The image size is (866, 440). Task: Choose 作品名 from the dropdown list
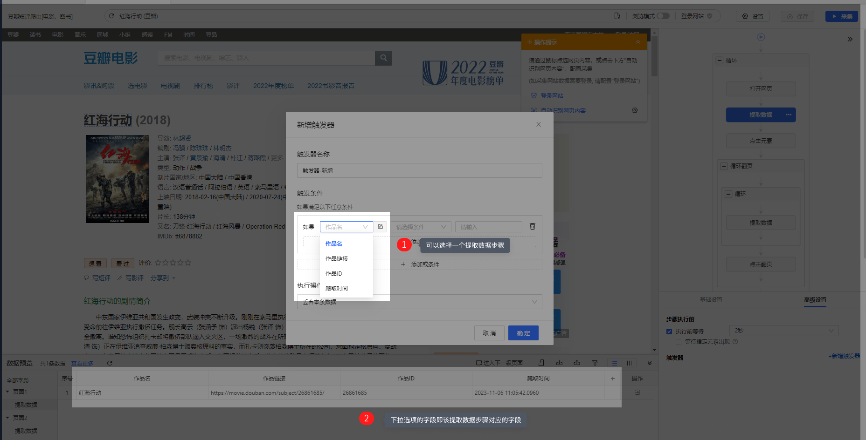pos(346,244)
